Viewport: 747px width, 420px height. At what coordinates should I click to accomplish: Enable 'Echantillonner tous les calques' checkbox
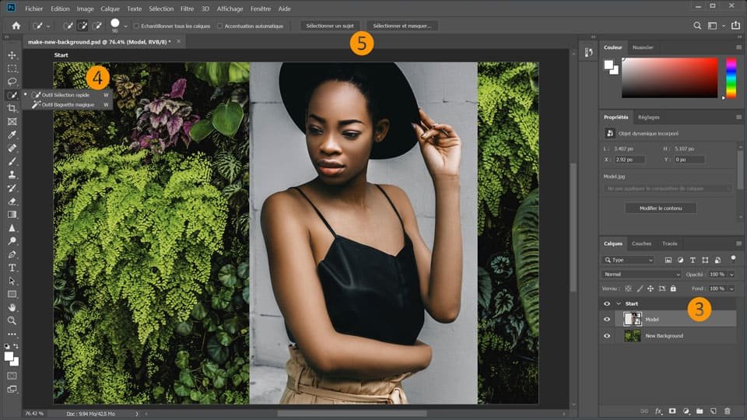137,26
